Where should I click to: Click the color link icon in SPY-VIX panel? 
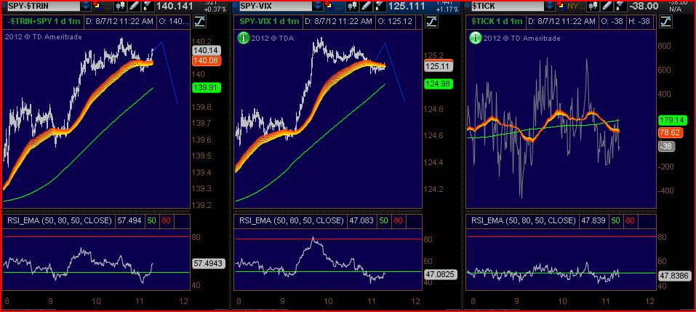pyautogui.click(x=329, y=6)
